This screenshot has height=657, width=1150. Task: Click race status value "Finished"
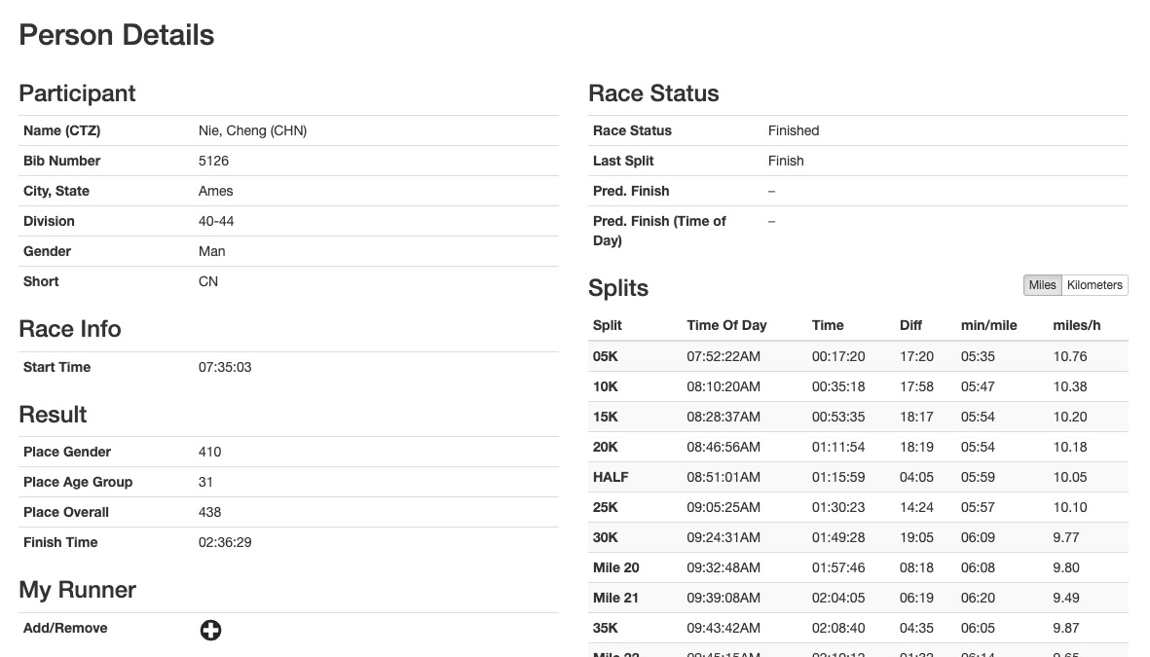(794, 130)
